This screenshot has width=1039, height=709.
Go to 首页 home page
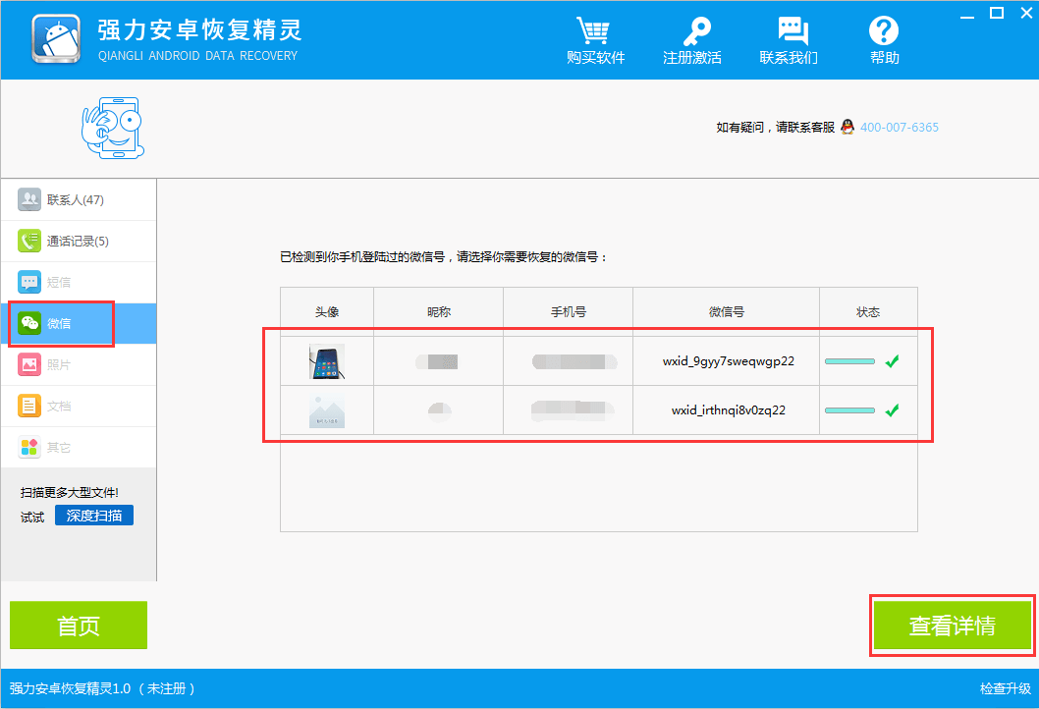point(79,625)
